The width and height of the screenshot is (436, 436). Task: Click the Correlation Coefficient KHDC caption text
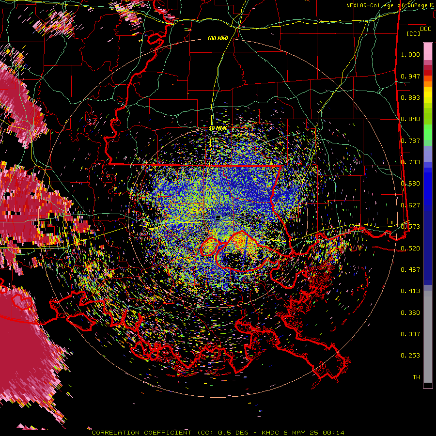[x=218, y=433]
